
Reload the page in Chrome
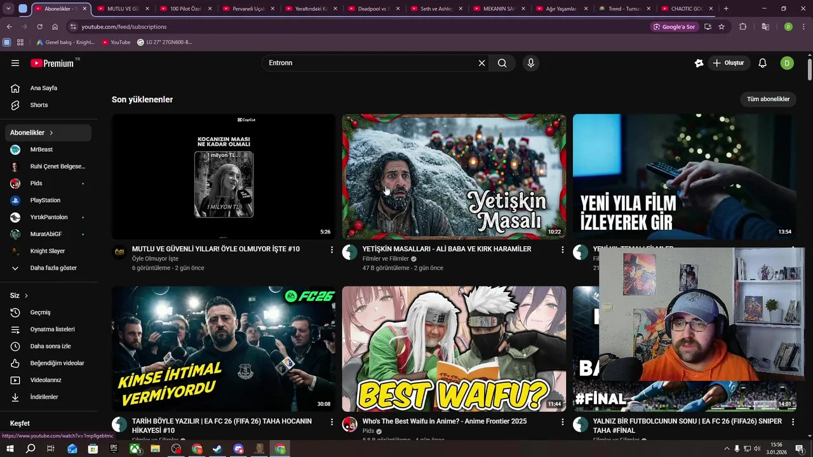coord(39,27)
